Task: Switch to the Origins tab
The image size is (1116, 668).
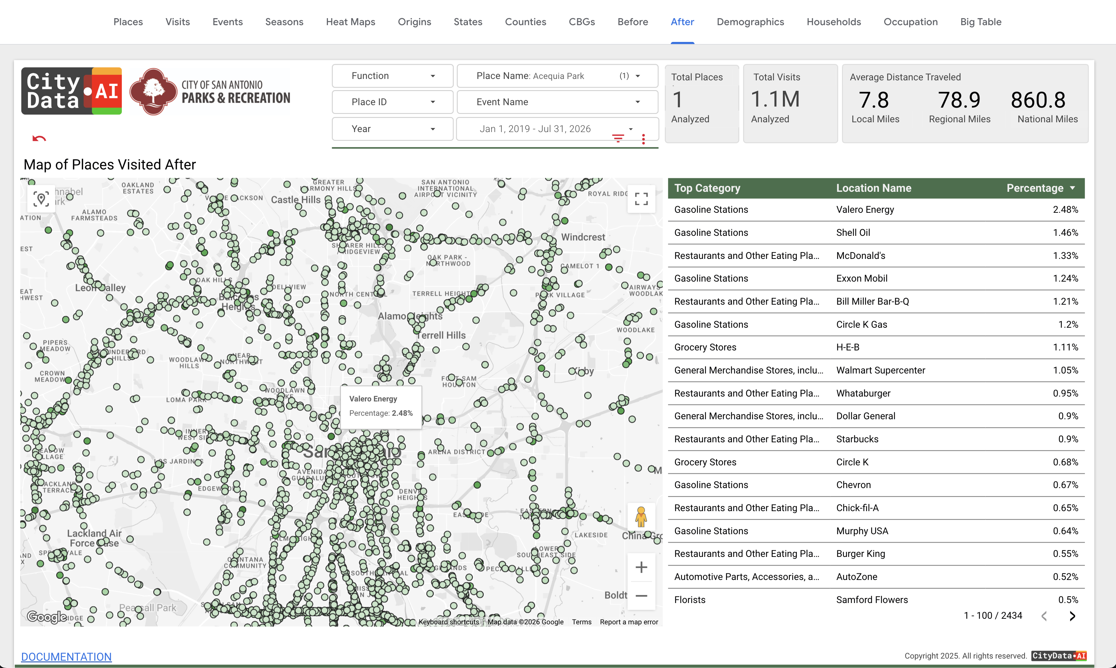Action: coord(414,22)
